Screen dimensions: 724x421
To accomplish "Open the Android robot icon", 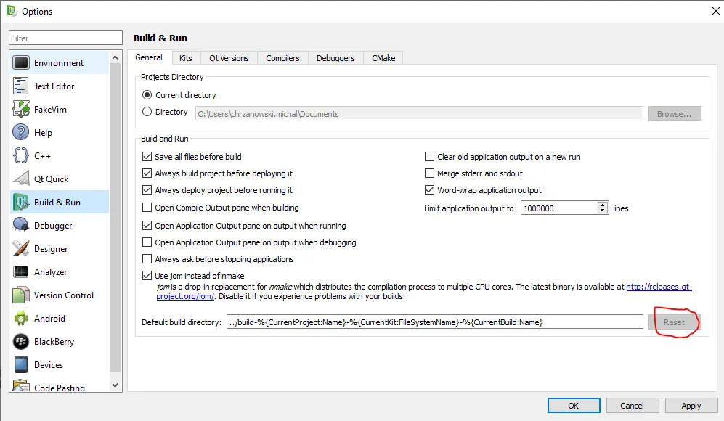I will click(x=21, y=318).
